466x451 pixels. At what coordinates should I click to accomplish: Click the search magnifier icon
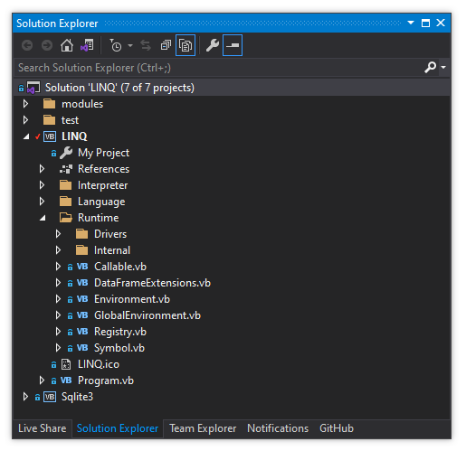pyautogui.click(x=430, y=68)
